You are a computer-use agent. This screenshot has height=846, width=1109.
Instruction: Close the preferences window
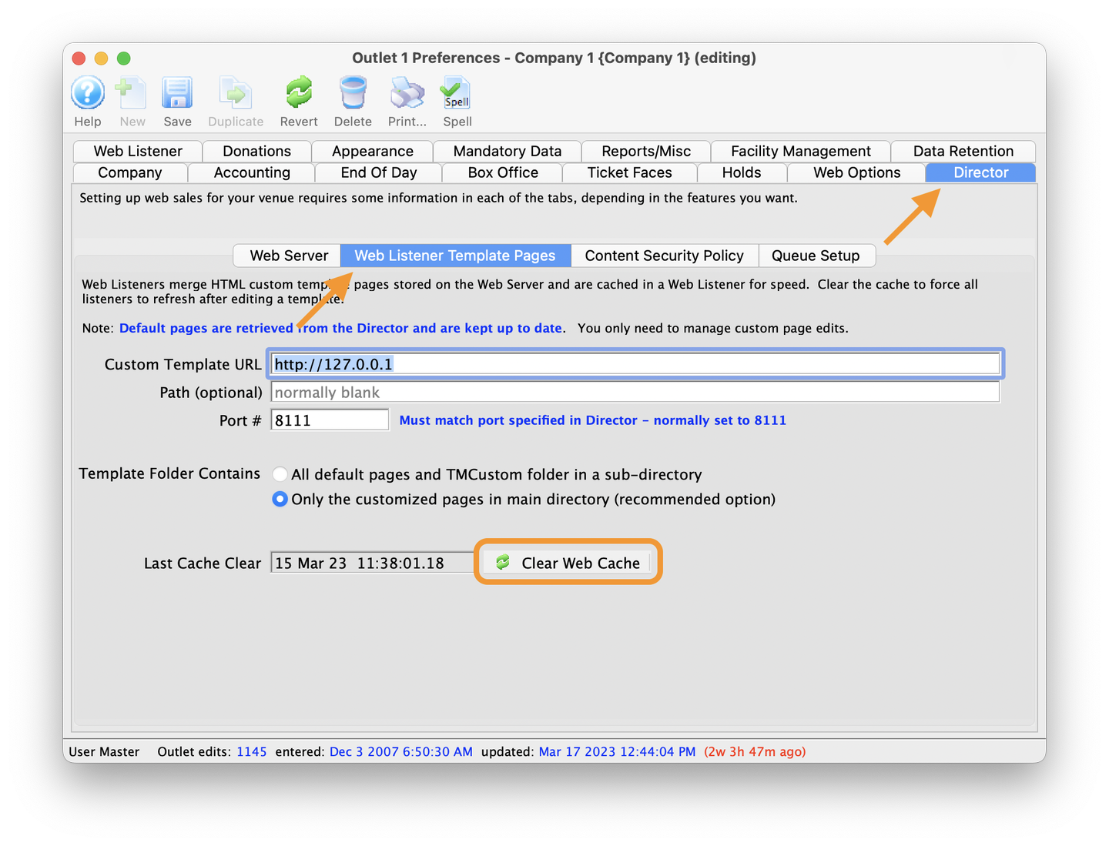pyautogui.click(x=79, y=59)
